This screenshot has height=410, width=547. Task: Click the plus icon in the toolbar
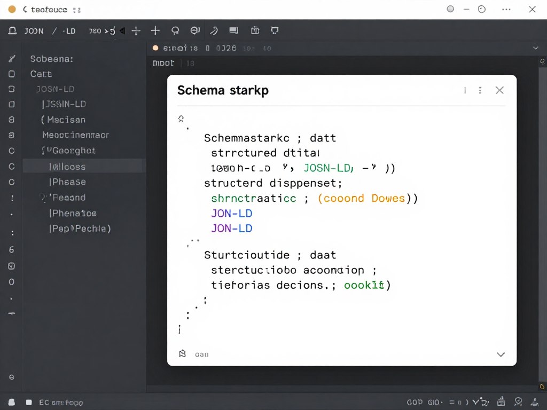[155, 30]
